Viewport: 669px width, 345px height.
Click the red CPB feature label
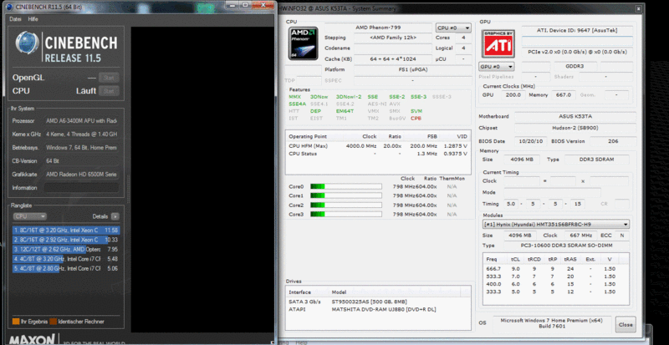pyautogui.click(x=416, y=118)
